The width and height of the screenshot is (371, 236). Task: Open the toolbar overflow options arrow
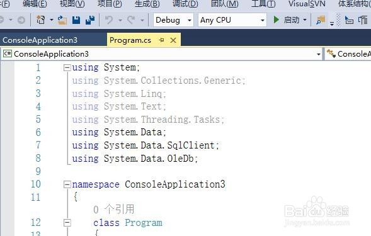click(x=332, y=23)
